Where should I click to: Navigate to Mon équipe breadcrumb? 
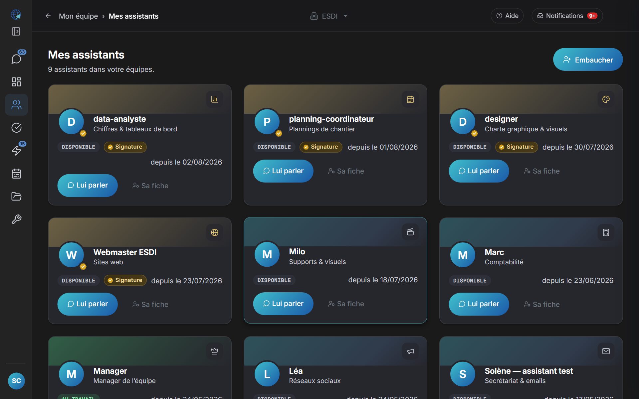pyautogui.click(x=78, y=16)
